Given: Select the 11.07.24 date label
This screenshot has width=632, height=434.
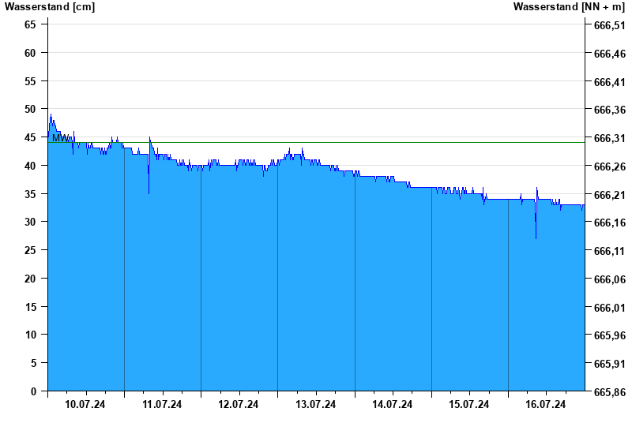Looking at the screenshot, I should 162,404.
